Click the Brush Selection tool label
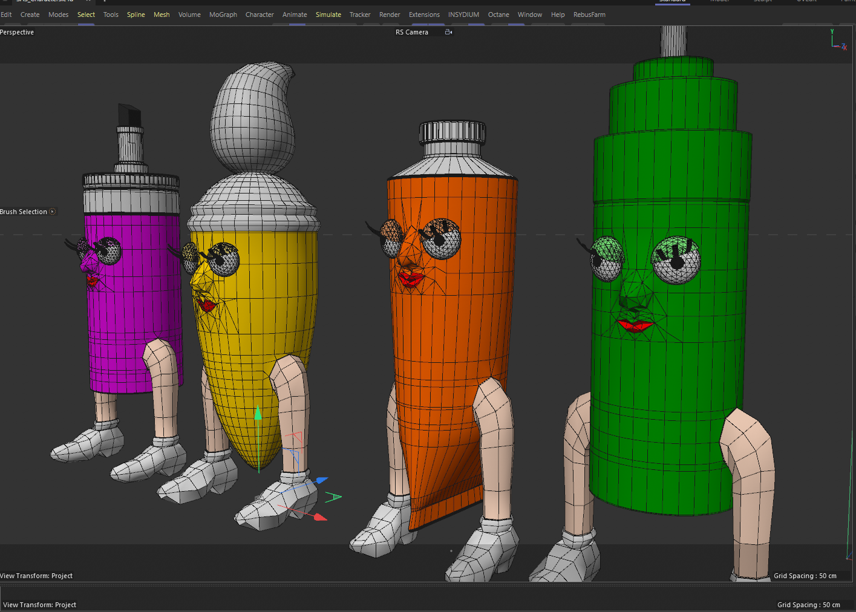The height and width of the screenshot is (612, 856). tap(24, 212)
